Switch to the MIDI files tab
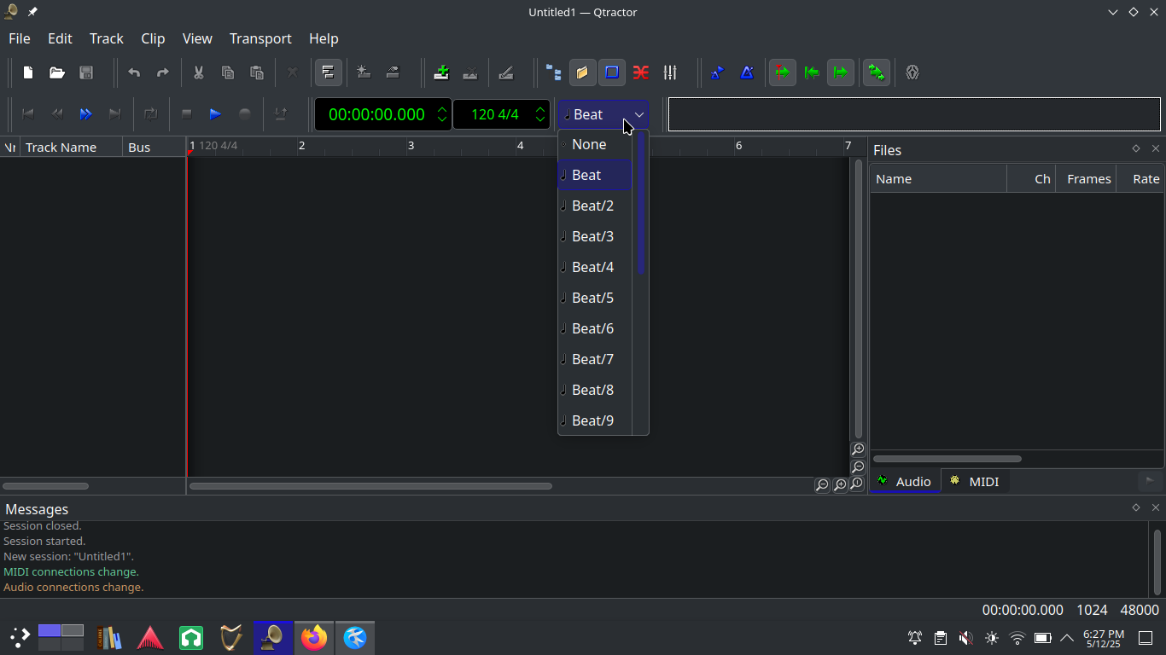Viewport: 1166px width, 655px height. 975,481
